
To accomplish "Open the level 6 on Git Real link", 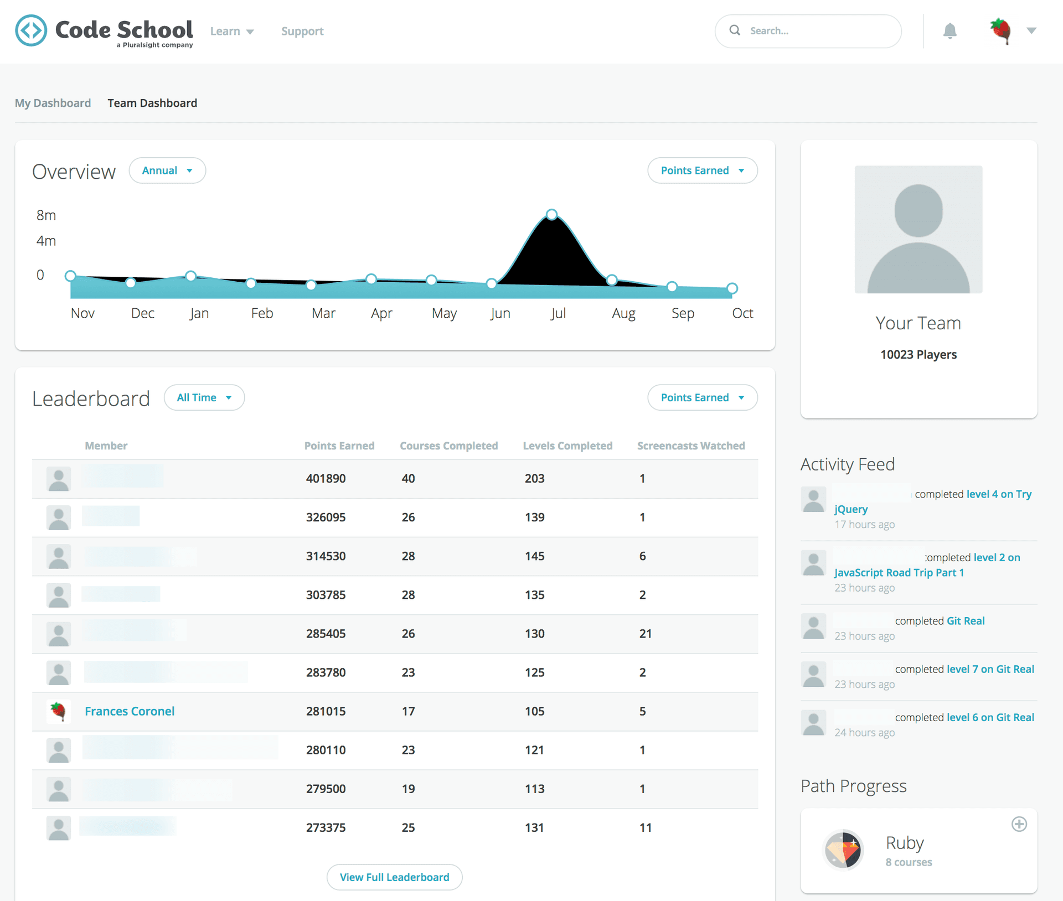I will pyautogui.click(x=990, y=717).
